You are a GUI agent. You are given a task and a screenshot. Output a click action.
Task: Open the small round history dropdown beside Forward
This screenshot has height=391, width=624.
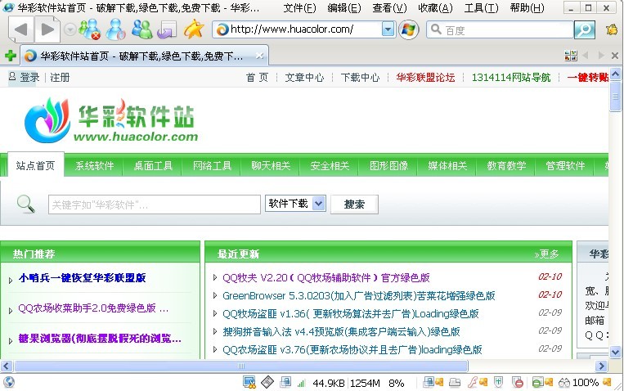(x=70, y=30)
